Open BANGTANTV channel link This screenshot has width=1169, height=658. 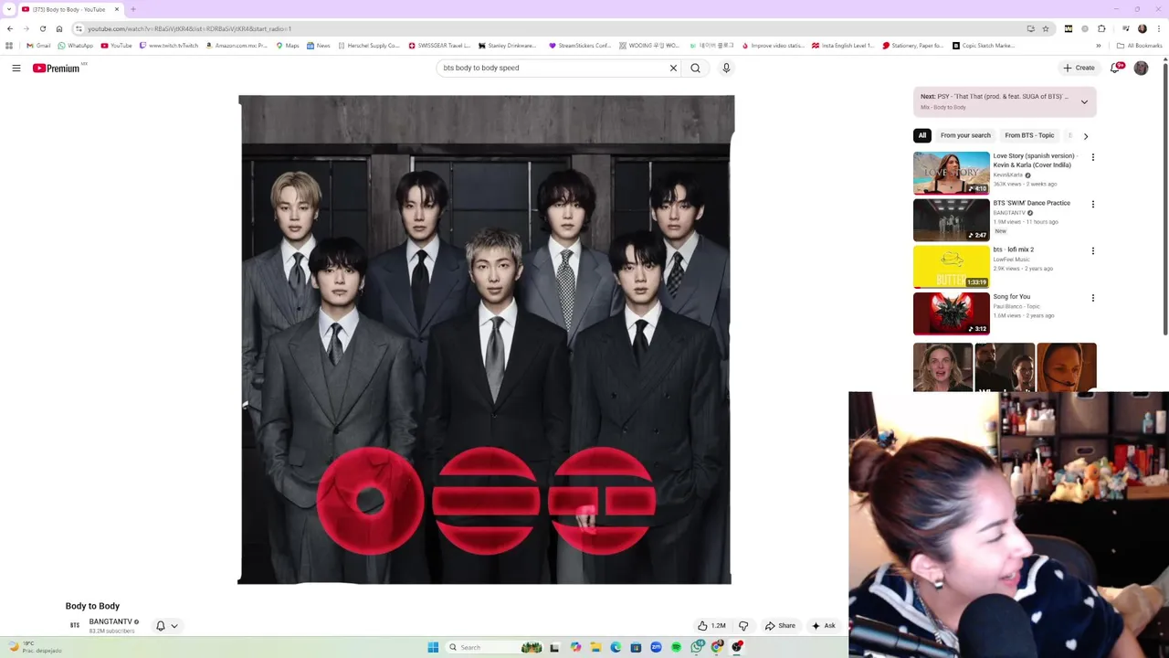click(111, 621)
